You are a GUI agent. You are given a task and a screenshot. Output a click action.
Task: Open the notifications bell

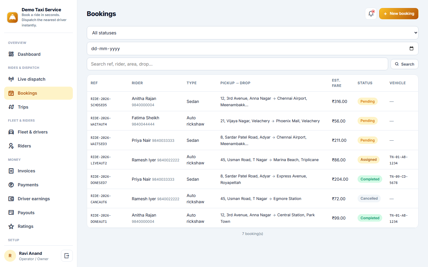pyautogui.click(x=371, y=14)
